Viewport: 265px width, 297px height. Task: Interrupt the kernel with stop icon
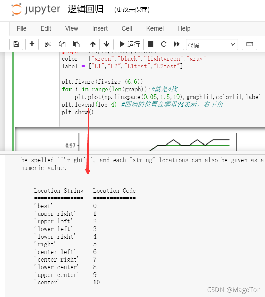150,44
